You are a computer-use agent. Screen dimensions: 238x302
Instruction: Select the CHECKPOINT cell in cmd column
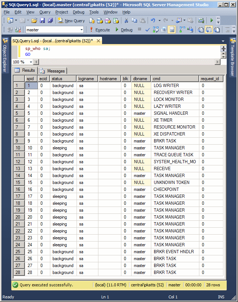pyautogui.click(x=175, y=189)
